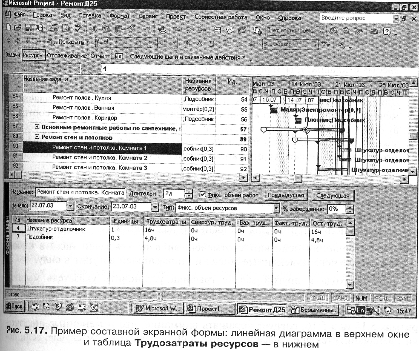
Task: Click the Insert hyperlink icon
Action: click(x=162, y=29)
